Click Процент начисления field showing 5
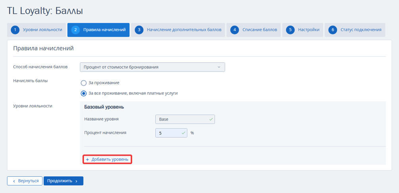 pyautogui.click(x=171, y=133)
